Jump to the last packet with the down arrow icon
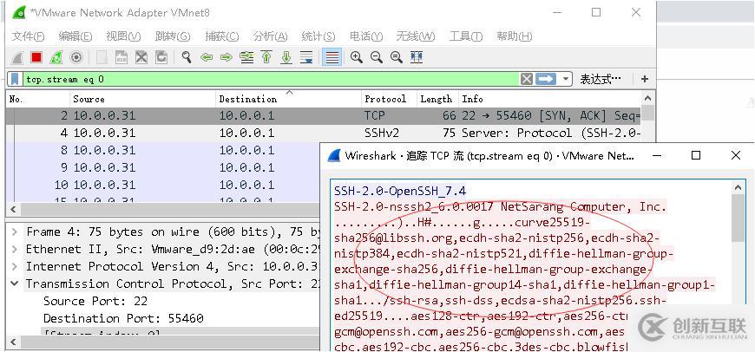755x352 pixels. (286, 58)
